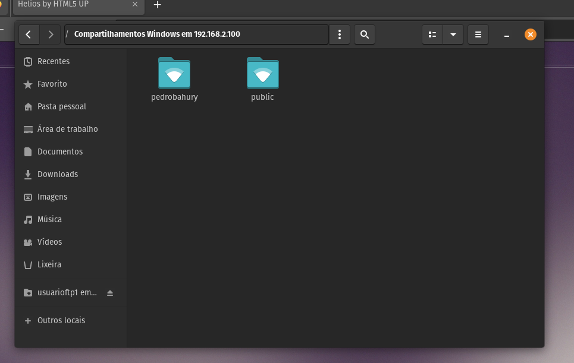Open Lixeira using the trash icon

click(x=27, y=264)
